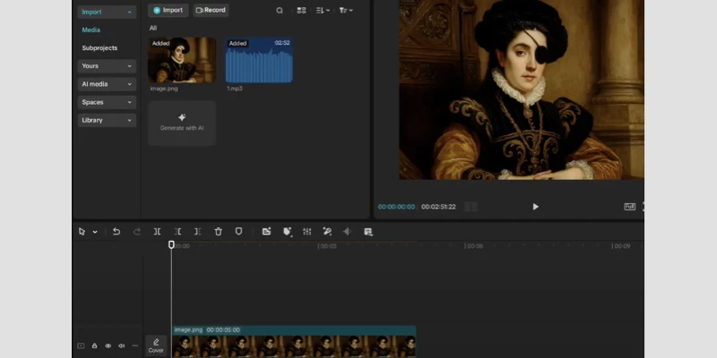Screen dimensions: 717x358
Task: Click the timeline playhead handle
Action: click(171, 244)
